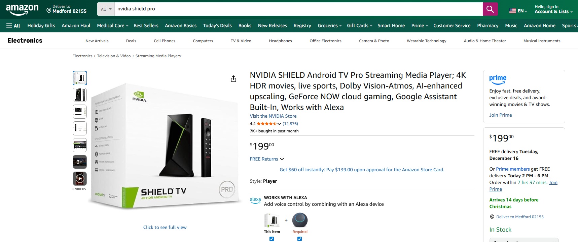Open Today's Deals in navigation bar
The image size is (578, 242).
[217, 25]
